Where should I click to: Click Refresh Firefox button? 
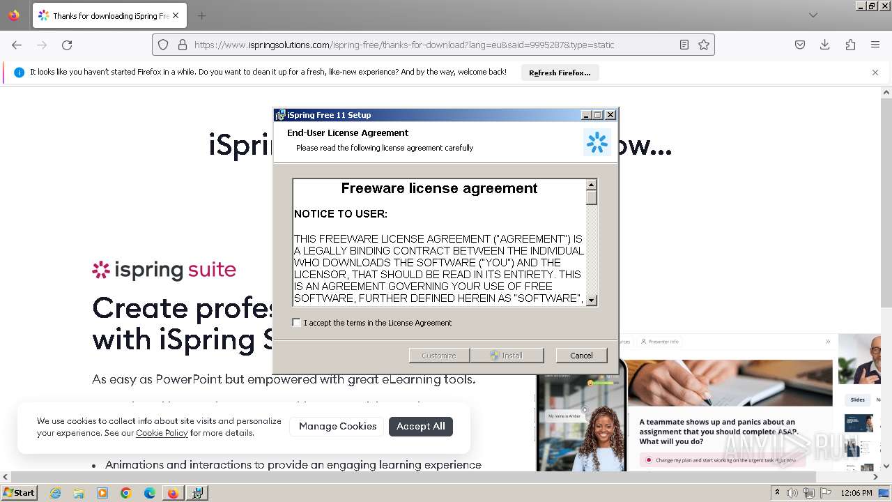tap(560, 73)
